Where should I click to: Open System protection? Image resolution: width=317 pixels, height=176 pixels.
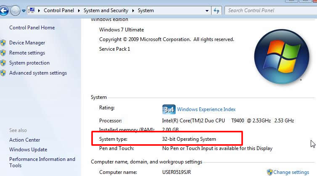pos(29,63)
